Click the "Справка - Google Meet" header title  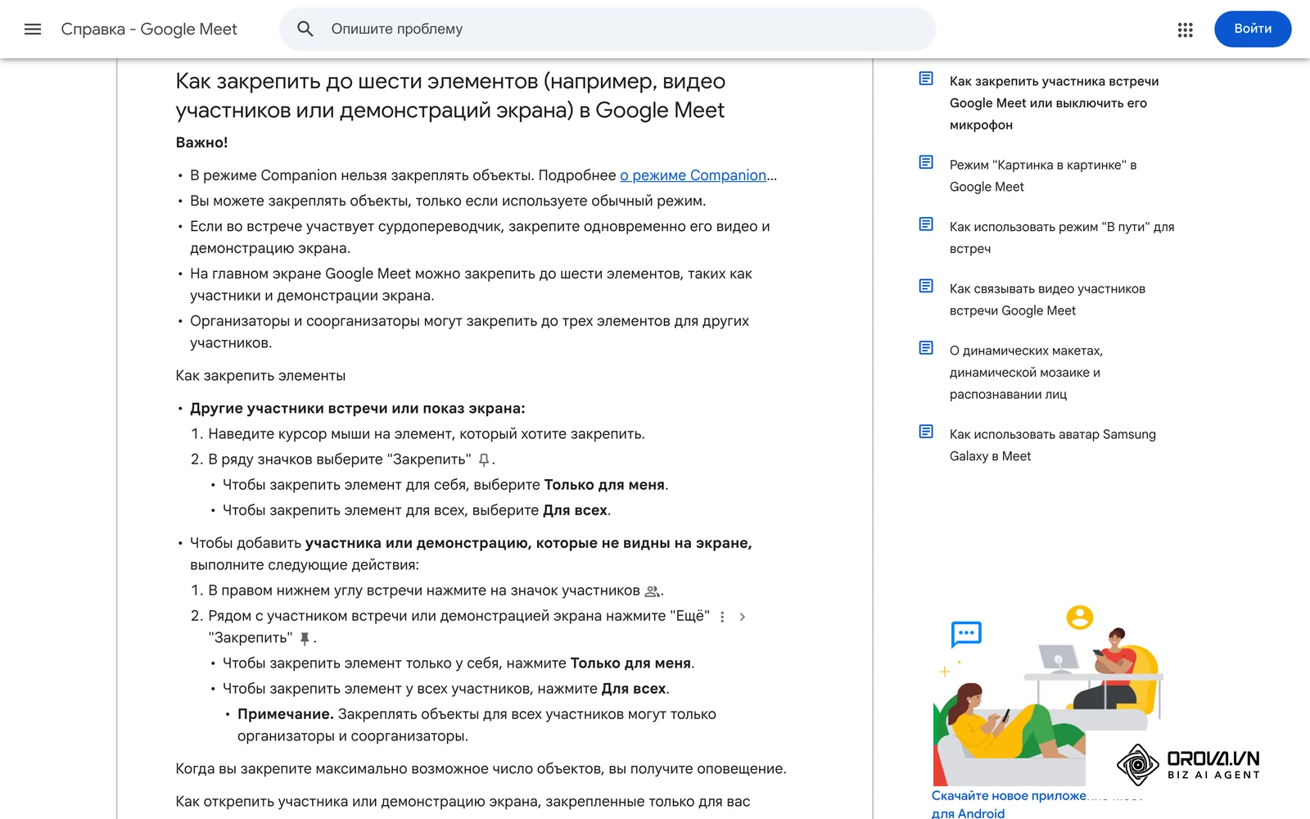point(149,29)
